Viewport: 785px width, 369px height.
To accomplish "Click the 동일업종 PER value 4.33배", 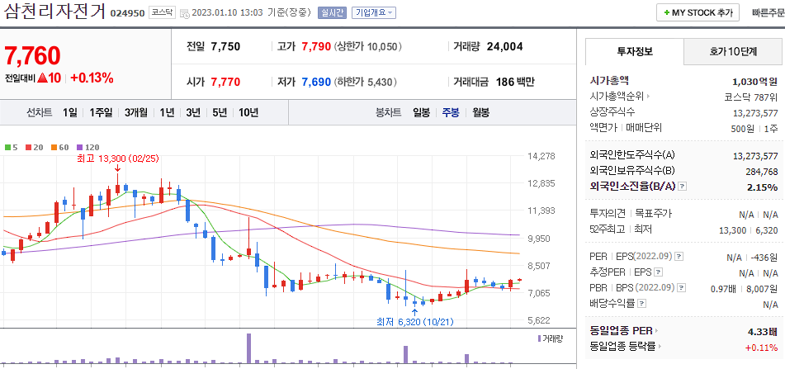I will (763, 331).
